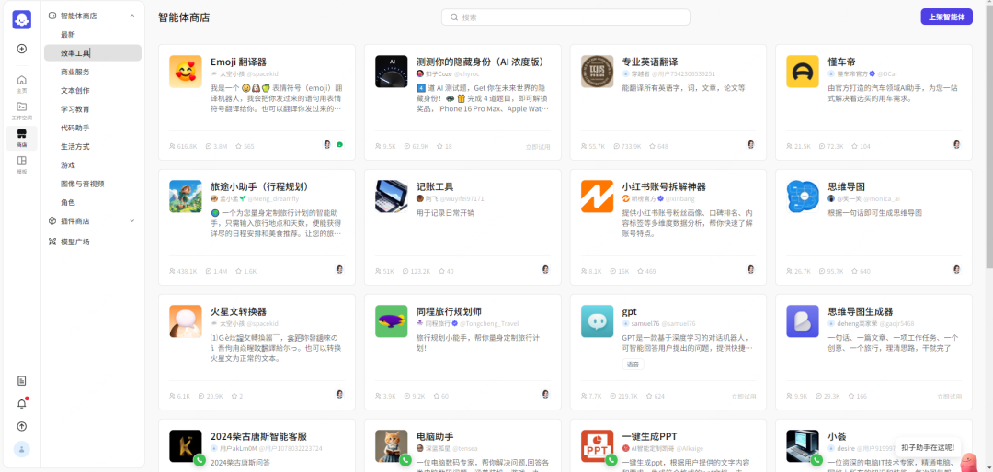Open the notifications bell icon

[x=21, y=404]
